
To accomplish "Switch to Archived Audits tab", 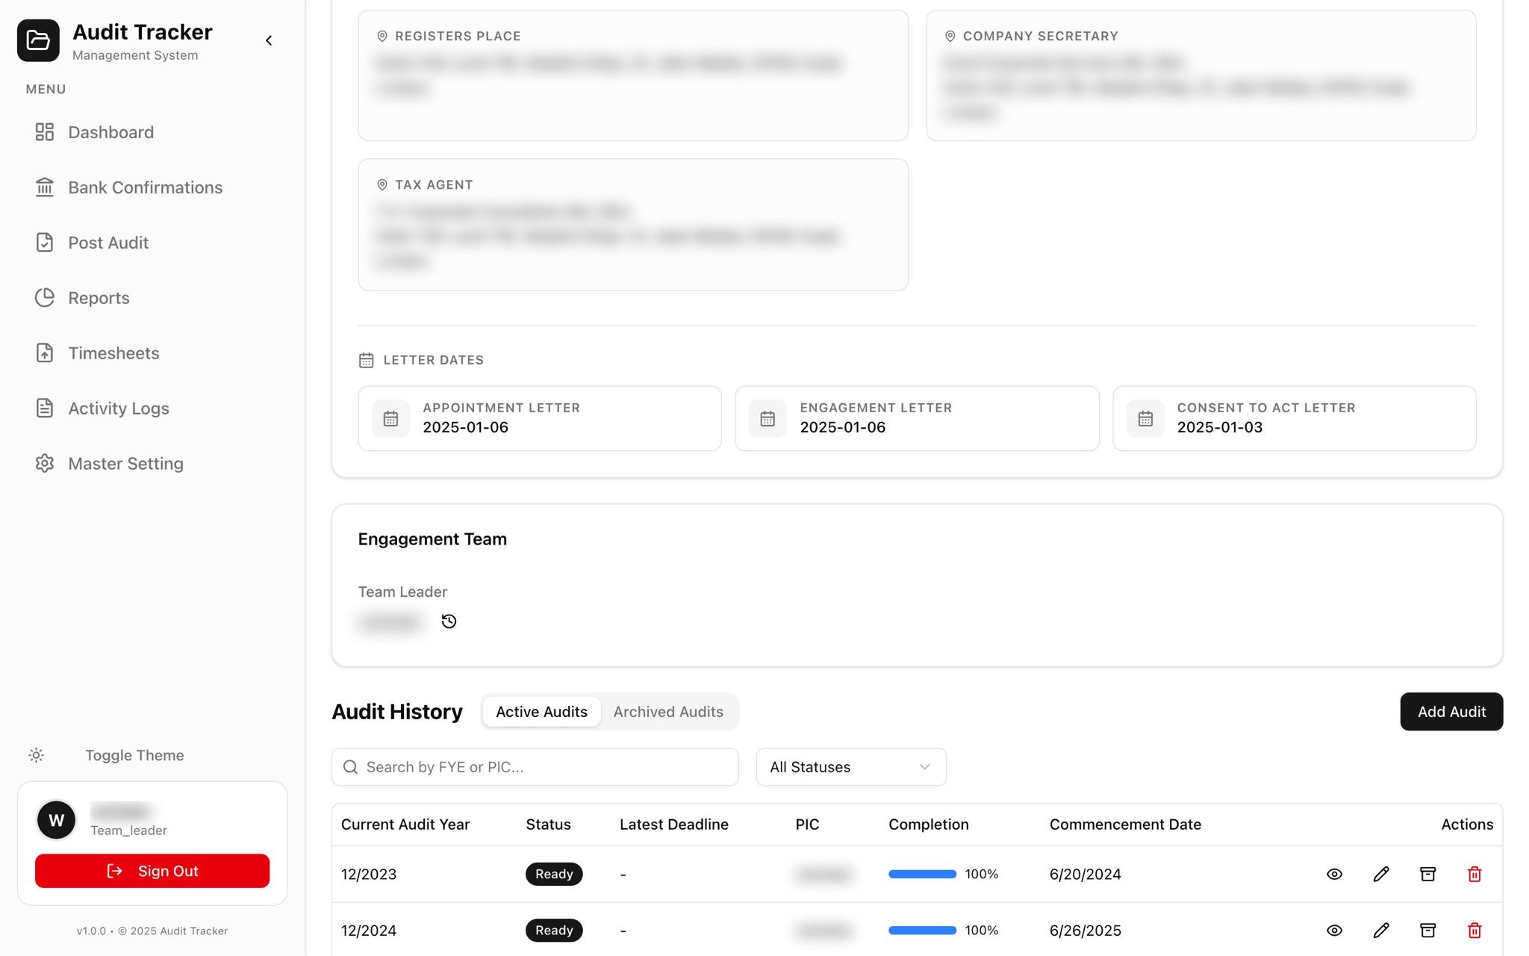I will coord(668,712).
